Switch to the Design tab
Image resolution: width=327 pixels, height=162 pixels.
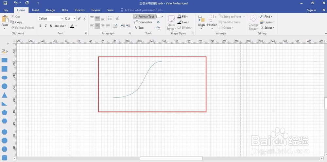click(50, 10)
